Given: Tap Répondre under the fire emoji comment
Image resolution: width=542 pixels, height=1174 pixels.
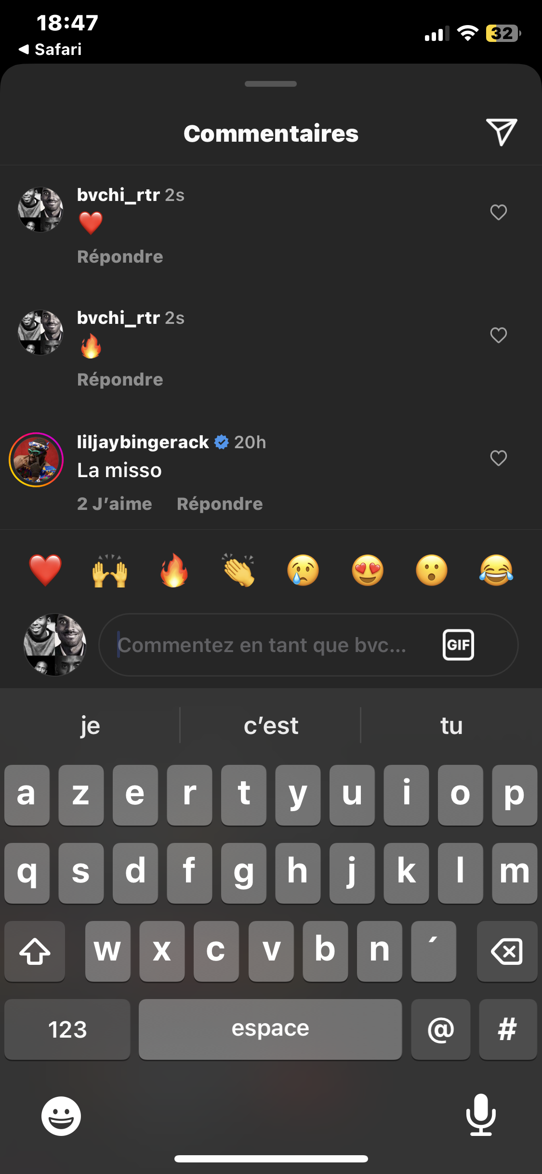Looking at the screenshot, I should point(120,379).
